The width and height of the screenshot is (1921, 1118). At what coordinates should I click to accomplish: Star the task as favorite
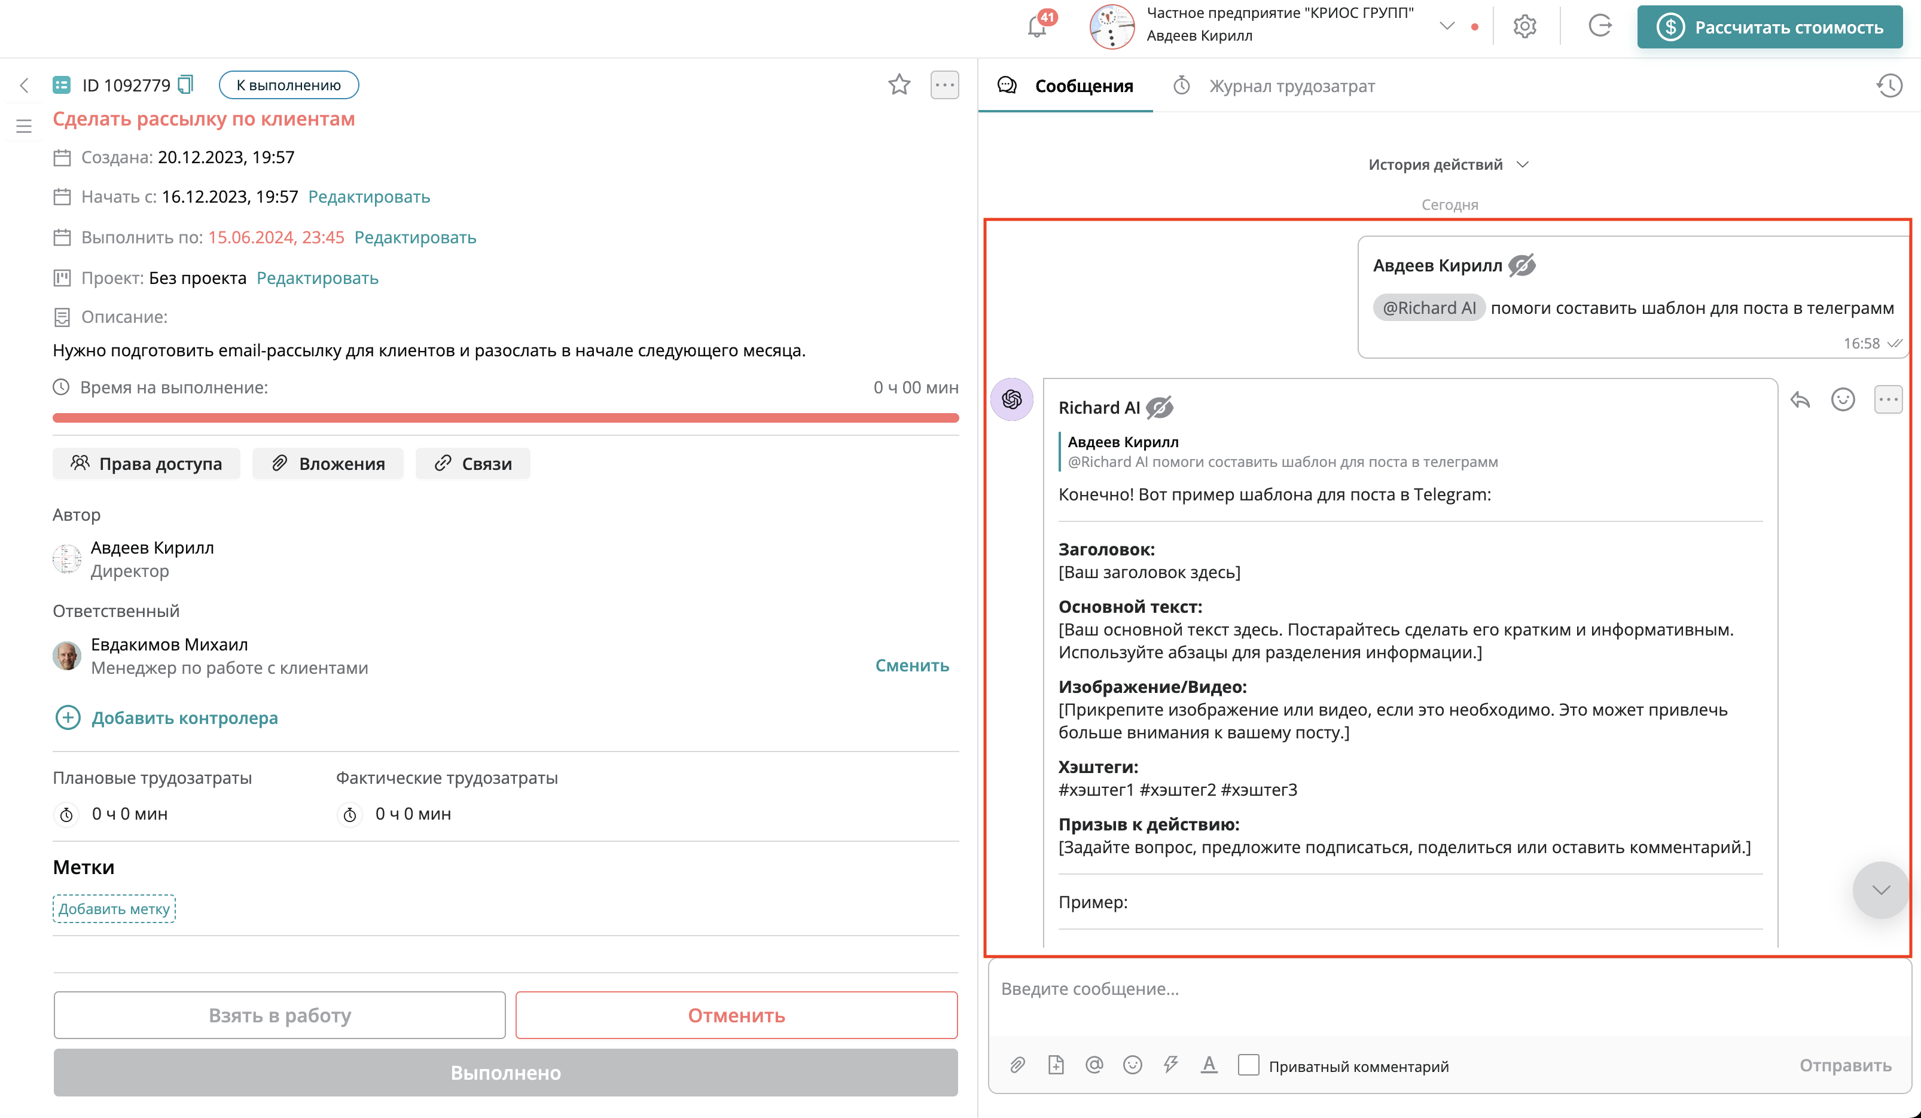point(899,84)
